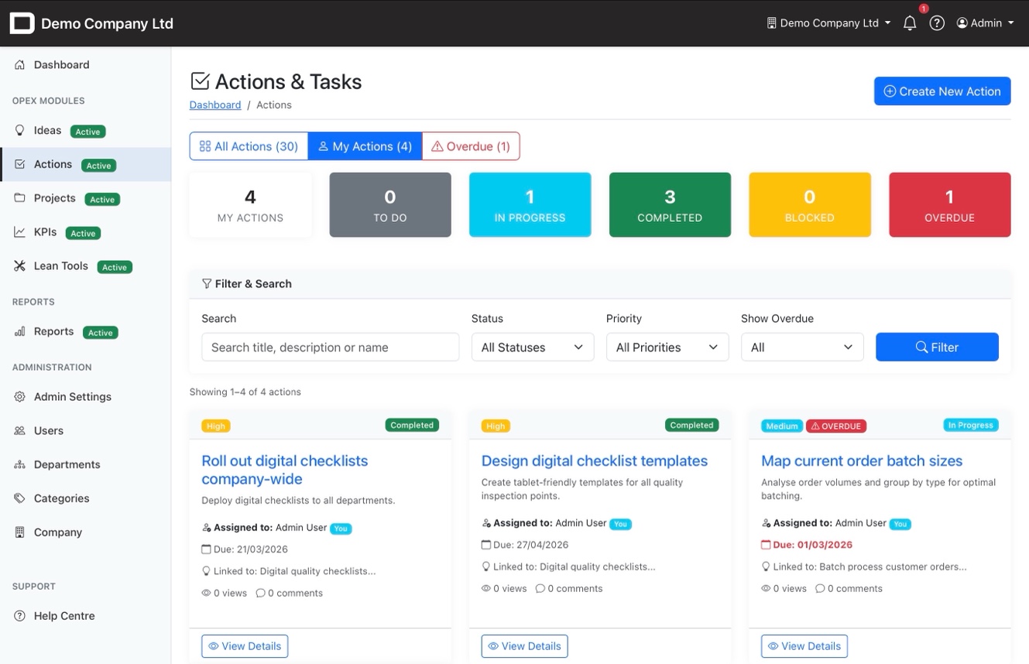Switch to the All Actions (30) tab
Viewport: 1029px width, 664px height.
tap(249, 146)
